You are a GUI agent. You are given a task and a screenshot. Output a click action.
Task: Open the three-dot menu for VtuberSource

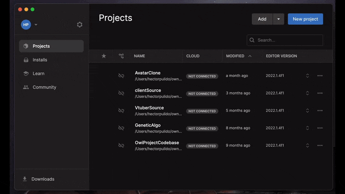click(320, 110)
